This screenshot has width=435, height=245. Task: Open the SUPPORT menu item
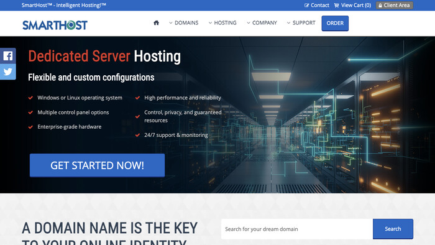pyautogui.click(x=304, y=23)
